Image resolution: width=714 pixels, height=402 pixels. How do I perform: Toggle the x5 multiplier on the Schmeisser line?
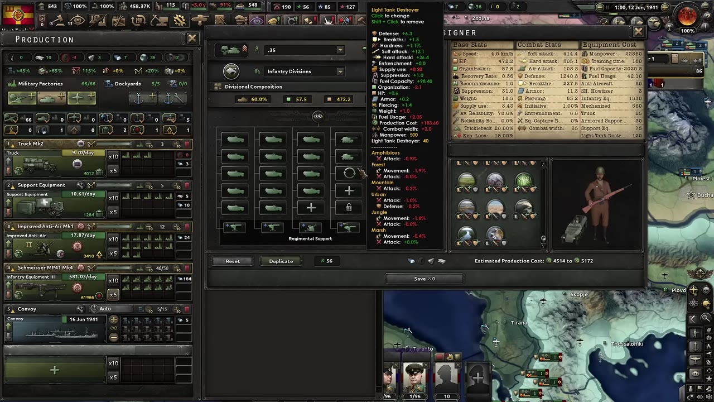point(113,294)
